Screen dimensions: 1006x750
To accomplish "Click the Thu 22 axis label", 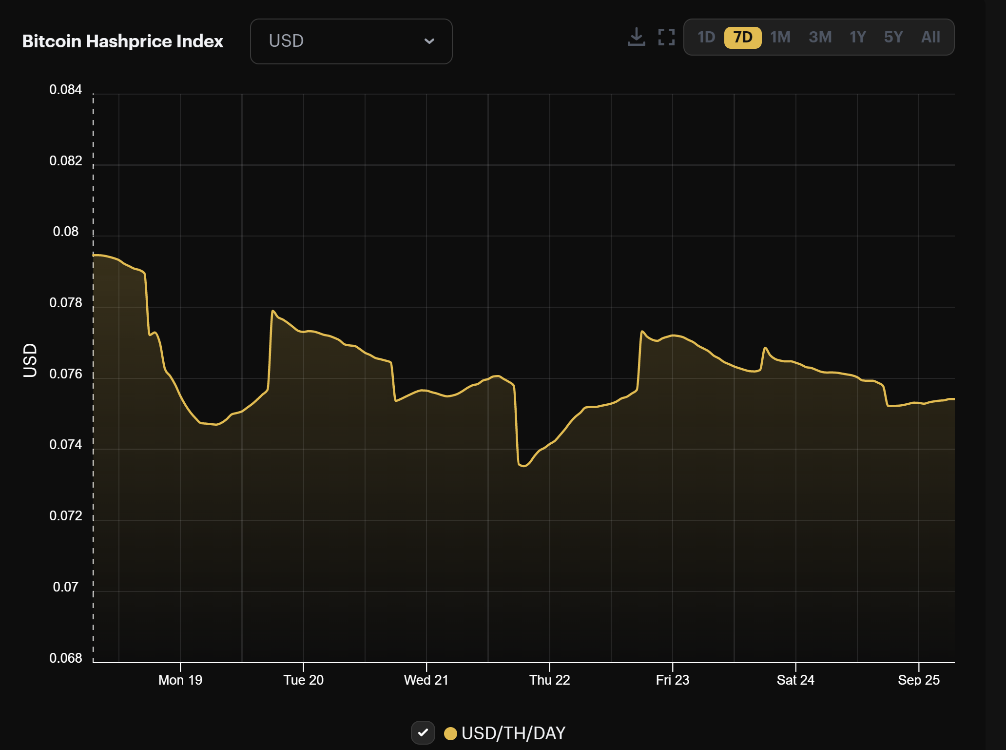I will tap(550, 680).
